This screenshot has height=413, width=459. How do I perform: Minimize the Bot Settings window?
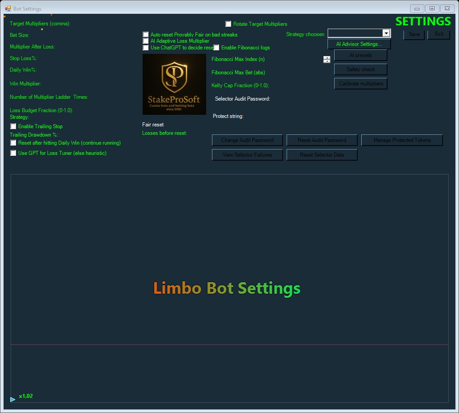[x=417, y=8]
